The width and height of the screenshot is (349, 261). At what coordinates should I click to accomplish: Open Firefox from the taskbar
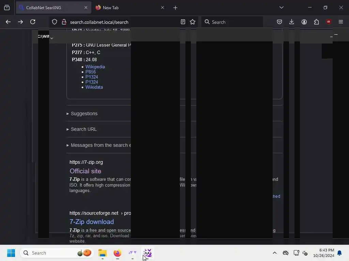[x=117, y=253]
